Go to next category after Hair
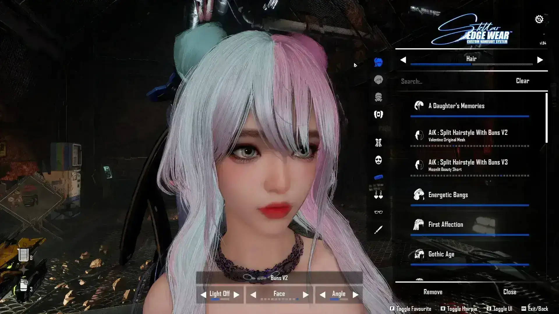Screen dimensions: 559x314 [x=540, y=60]
